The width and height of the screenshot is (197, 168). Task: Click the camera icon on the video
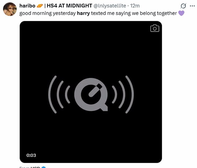tap(154, 29)
